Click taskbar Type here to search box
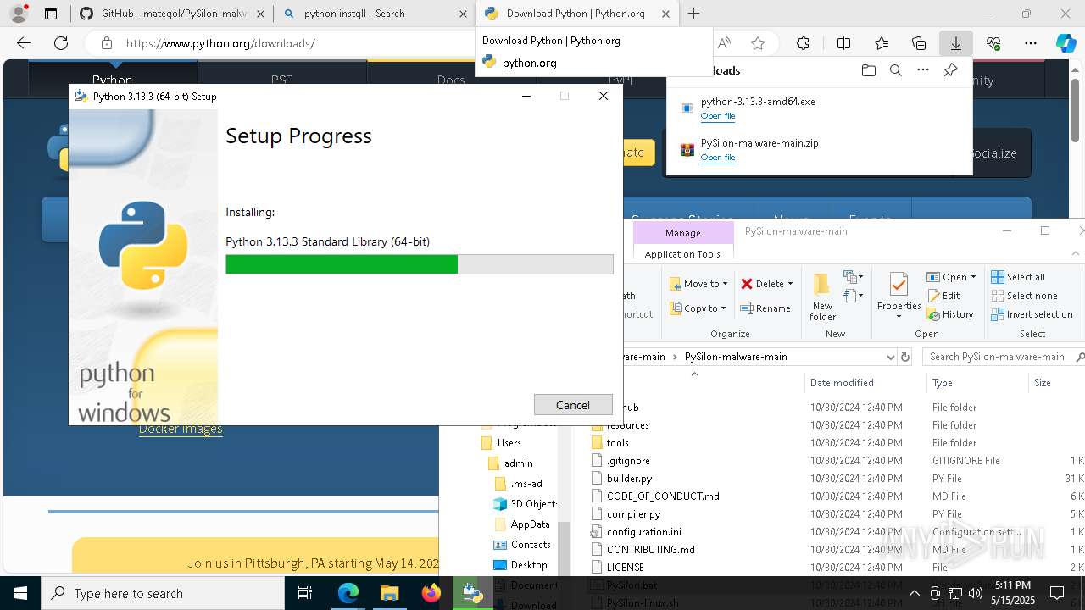The height and width of the screenshot is (610, 1085). (x=163, y=593)
